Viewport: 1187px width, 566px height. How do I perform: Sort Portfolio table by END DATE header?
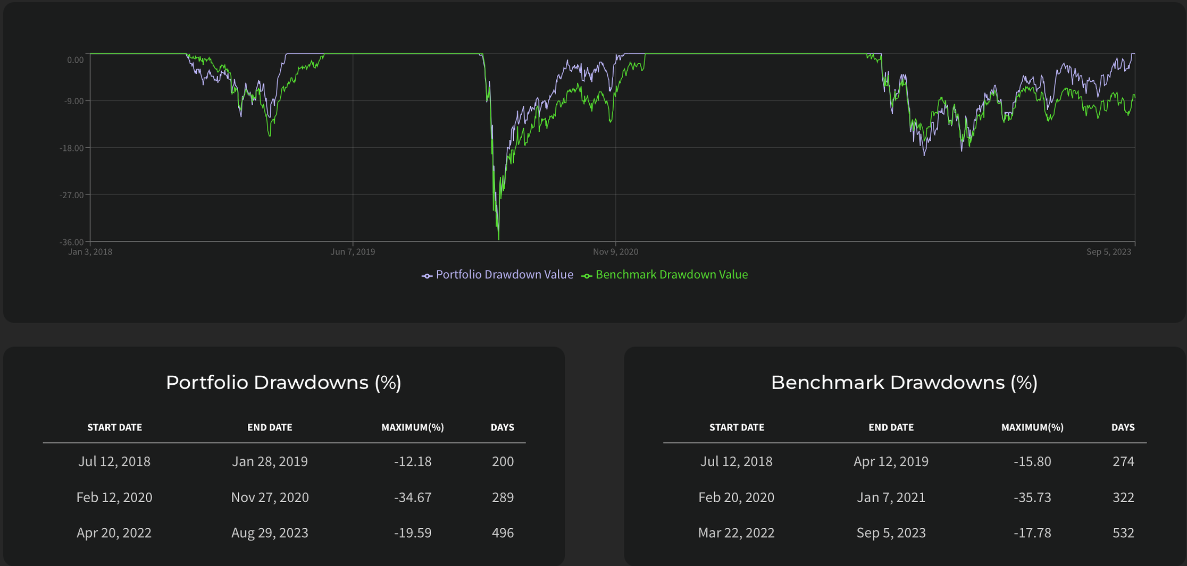(270, 427)
